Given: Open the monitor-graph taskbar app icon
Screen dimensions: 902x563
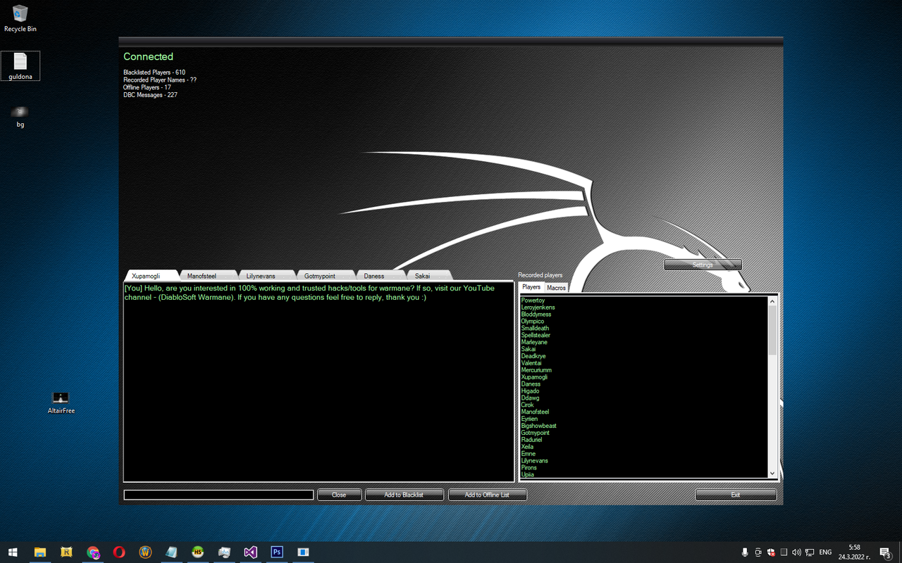Looking at the screenshot, I should [x=224, y=552].
